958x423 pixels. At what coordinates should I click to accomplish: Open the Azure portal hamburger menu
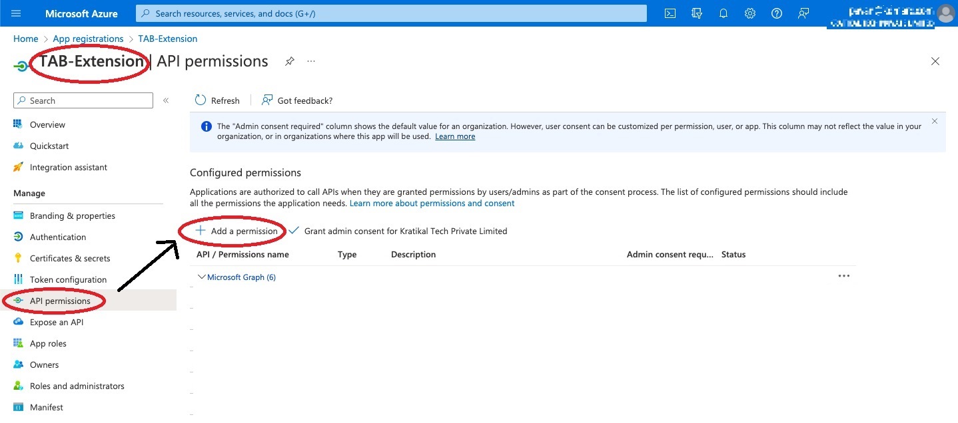(x=16, y=13)
